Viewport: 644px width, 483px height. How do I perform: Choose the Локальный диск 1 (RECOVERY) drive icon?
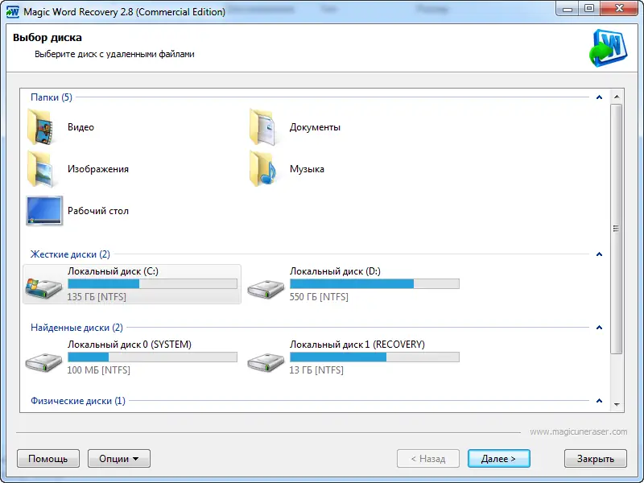266,362
